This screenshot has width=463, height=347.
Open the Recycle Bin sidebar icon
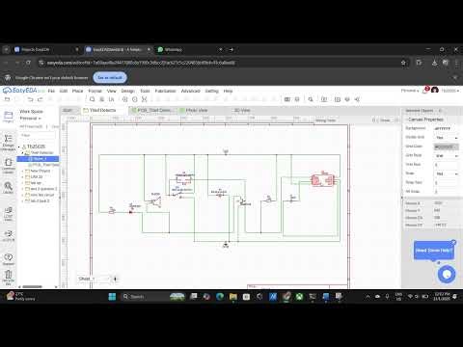click(x=8, y=278)
